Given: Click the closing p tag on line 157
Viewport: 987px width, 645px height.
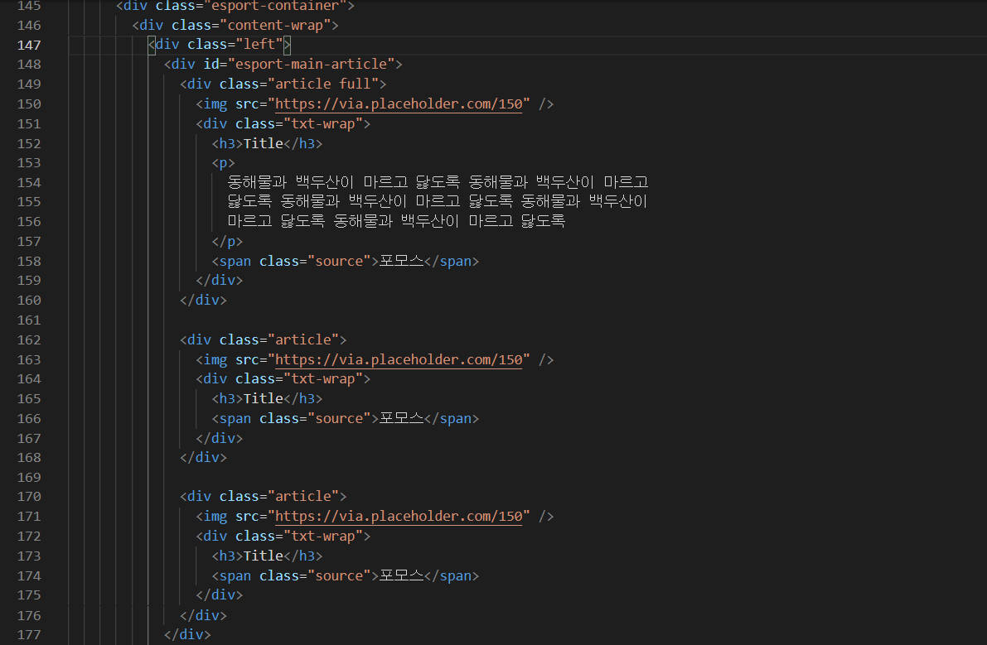Looking at the screenshot, I should coord(227,242).
